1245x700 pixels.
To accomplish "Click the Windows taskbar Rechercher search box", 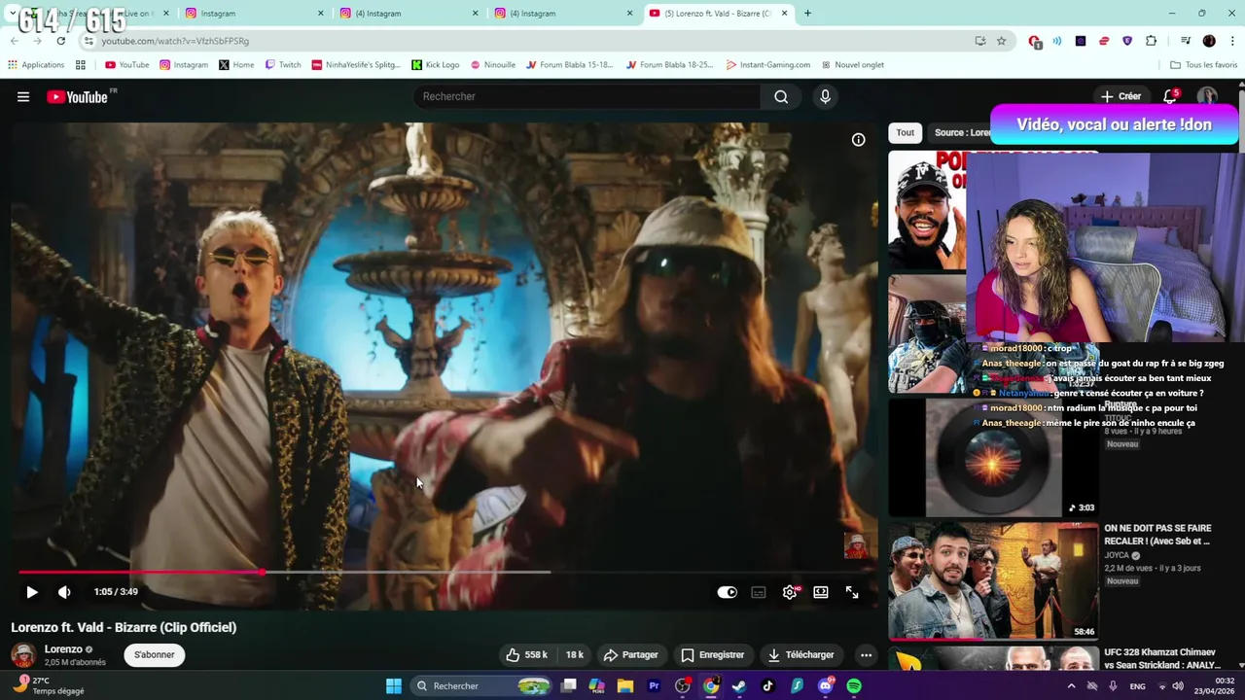I will [481, 685].
